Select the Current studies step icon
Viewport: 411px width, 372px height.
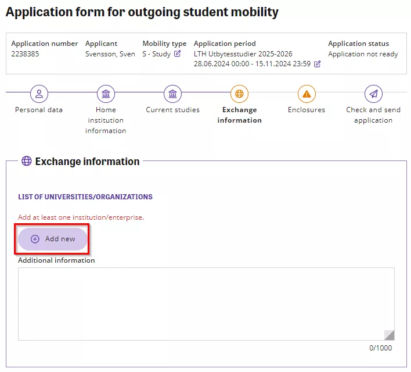[x=172, y=94]
